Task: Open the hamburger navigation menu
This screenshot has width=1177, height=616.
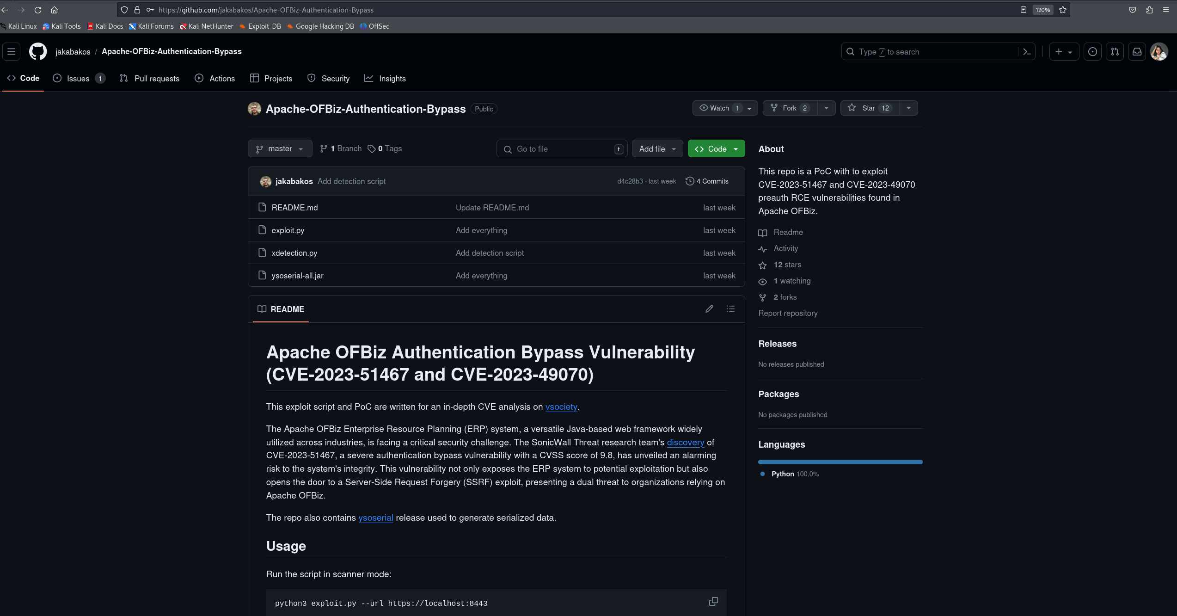Action: (12, 51)
